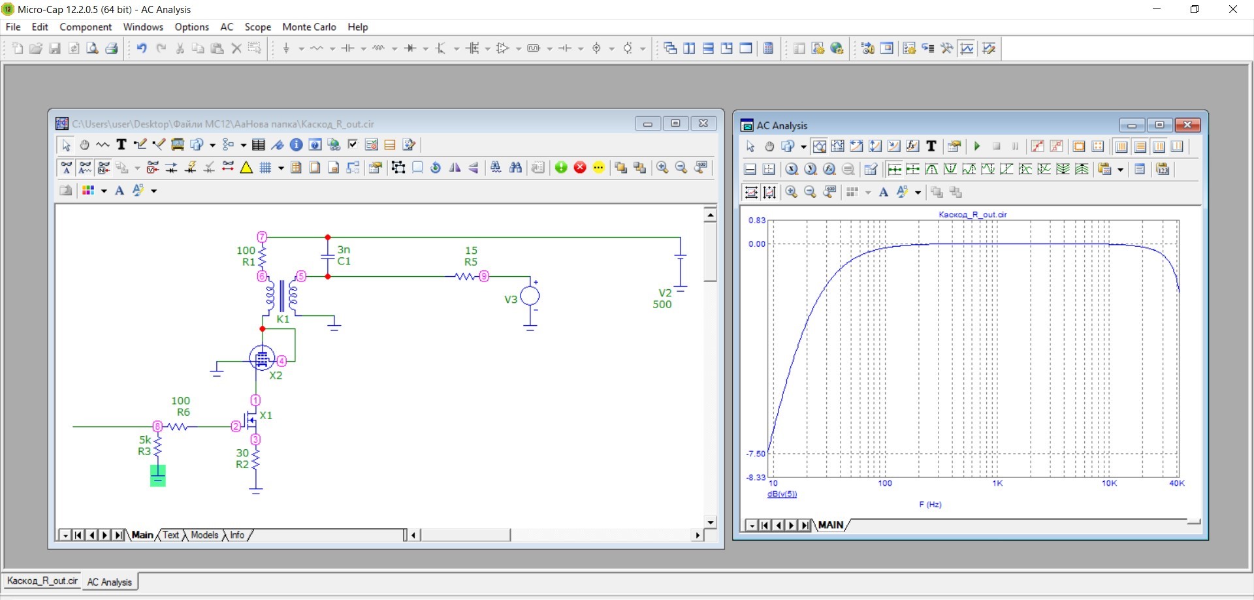Click the red X circle icon
The height and width of the screenshot is (600, 1254).
pyautogui.click(x=580, y=168)
